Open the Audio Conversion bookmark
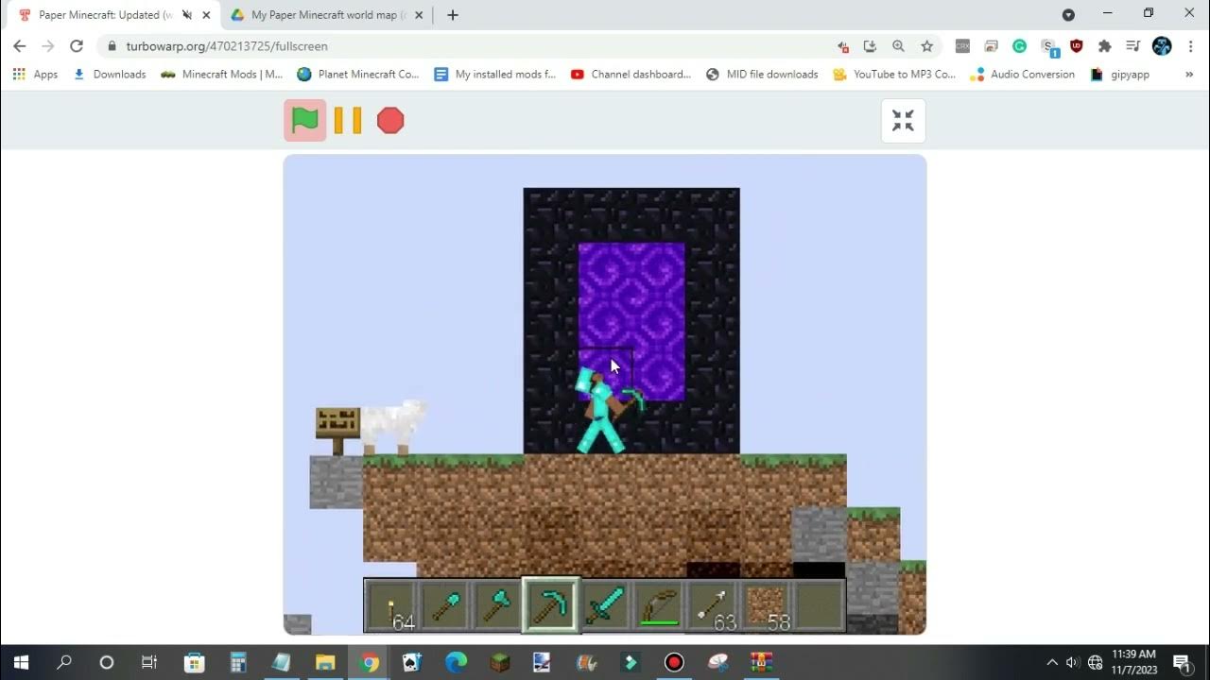This screenshot has height=680, width=1210. pyautogui.click(x=1023, y=75)
